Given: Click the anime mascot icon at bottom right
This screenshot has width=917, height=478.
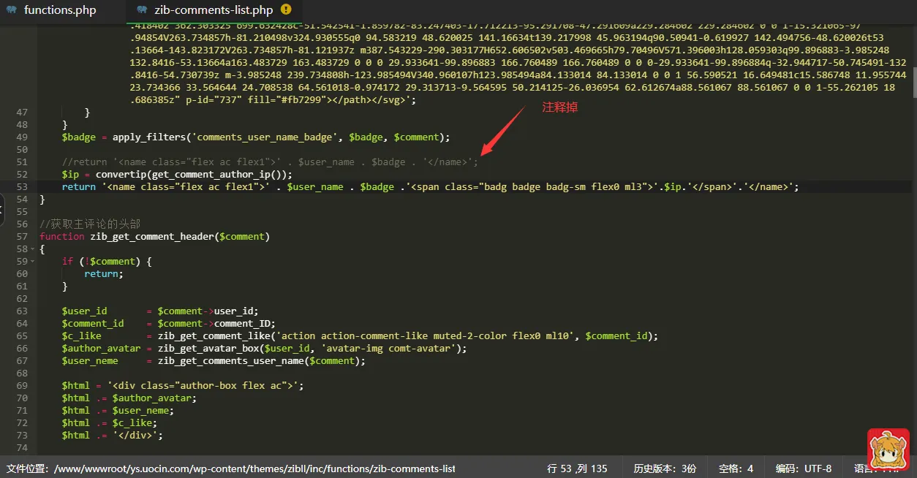Looking at the screenshot, I should pyautogui.click(x=888, y=449).
